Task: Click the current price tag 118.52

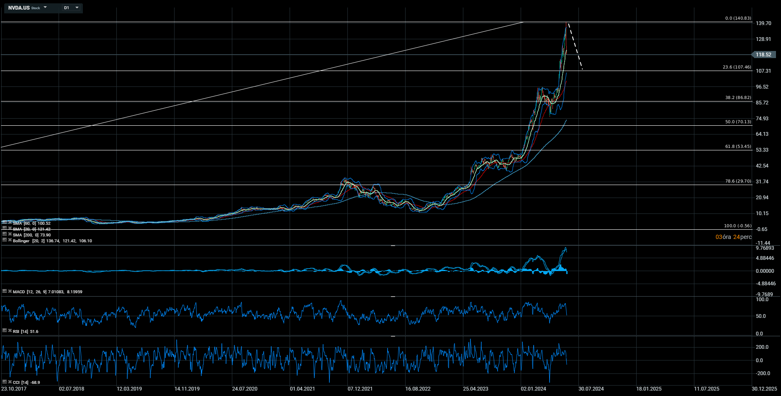Action: 763,55
